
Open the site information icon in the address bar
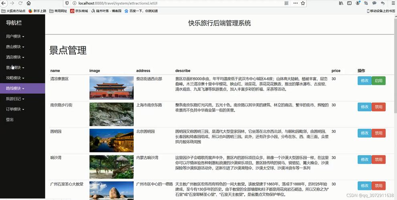tap(74, 3)
